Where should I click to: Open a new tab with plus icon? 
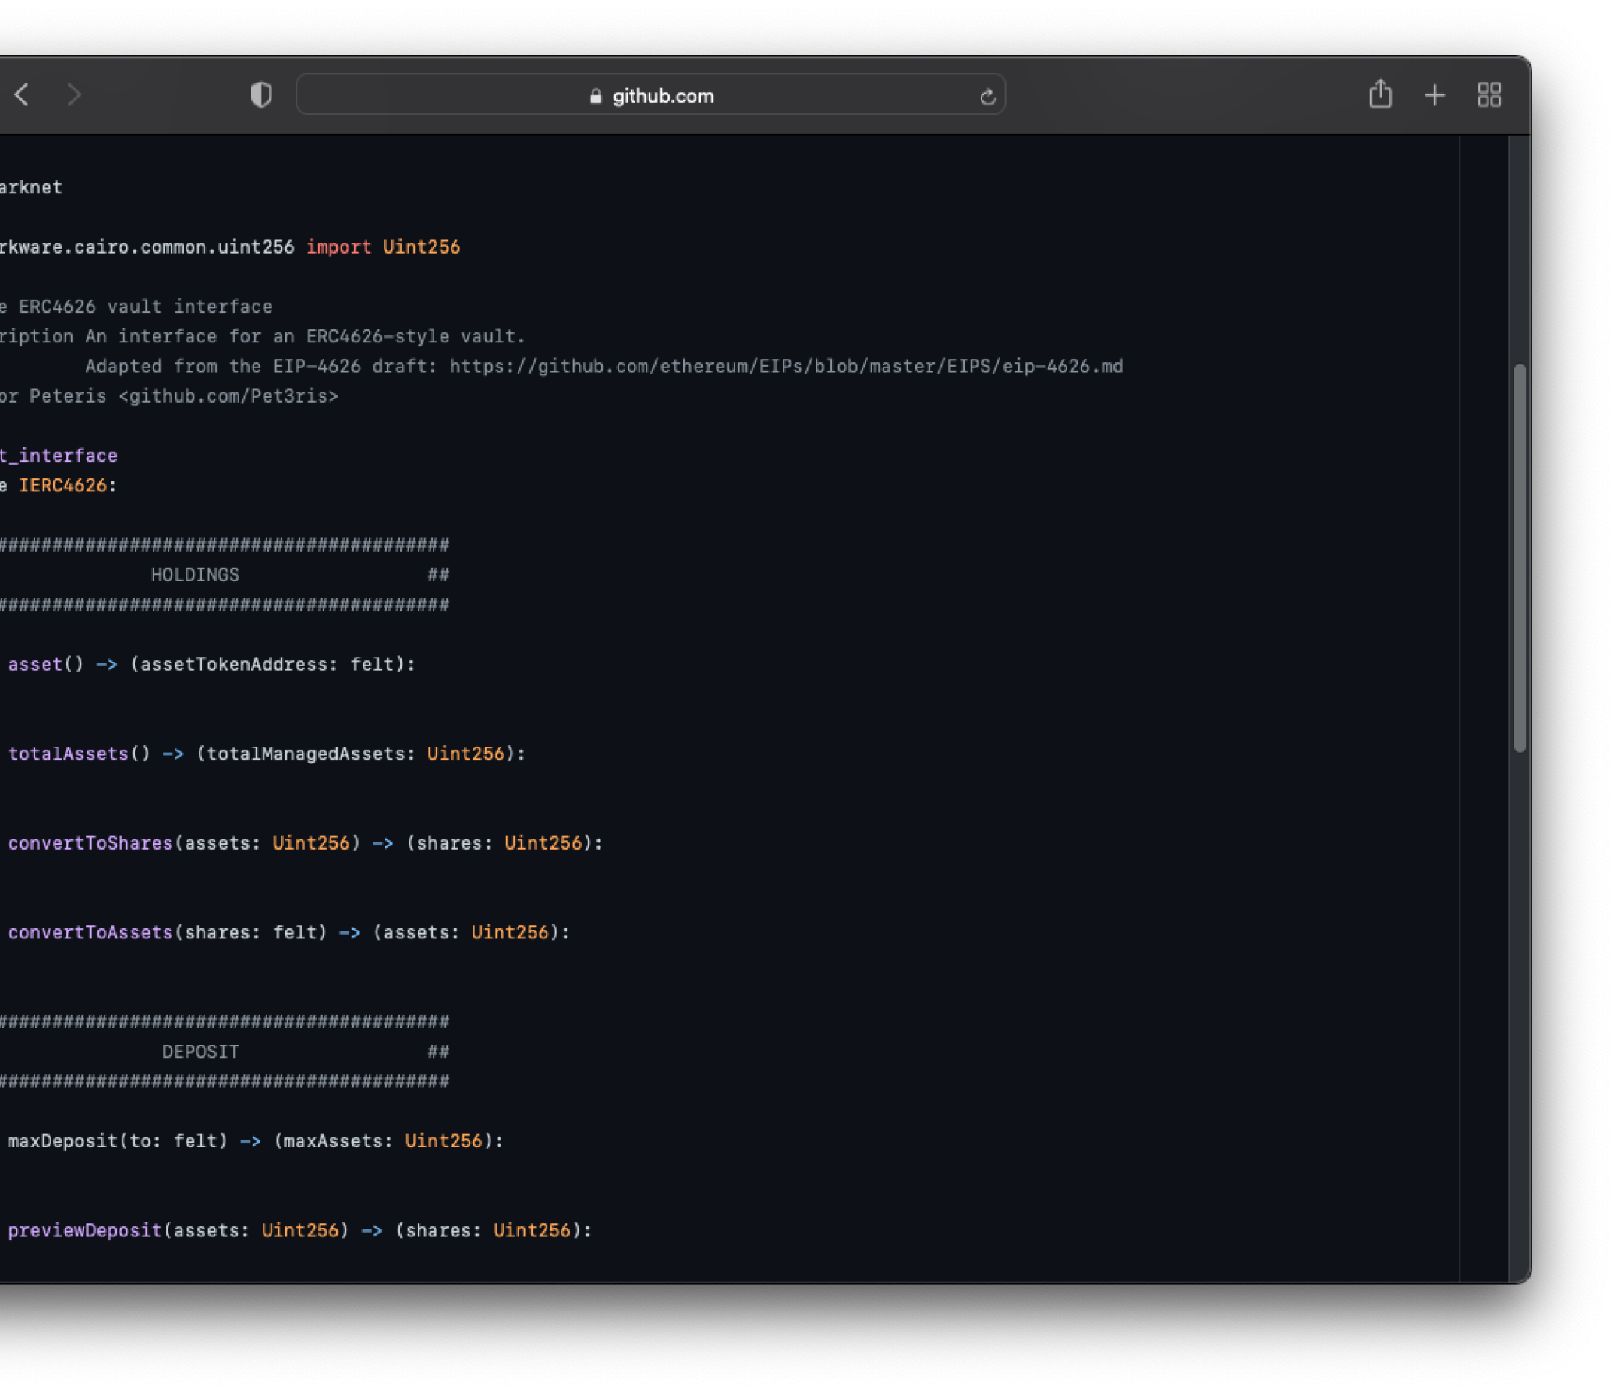[x=1435, y=95]
